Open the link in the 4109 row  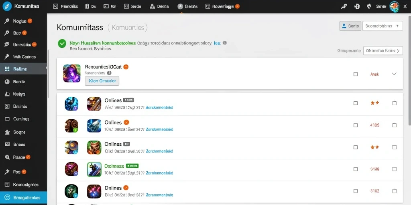tap(159, 129)
